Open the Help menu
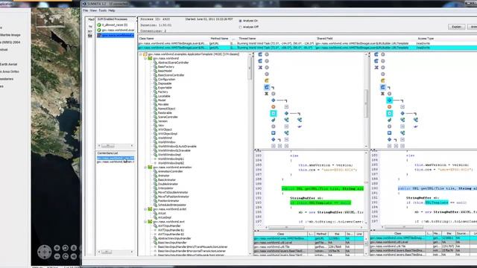The width and height of the screenshot is (477, 268). (112, 10)
